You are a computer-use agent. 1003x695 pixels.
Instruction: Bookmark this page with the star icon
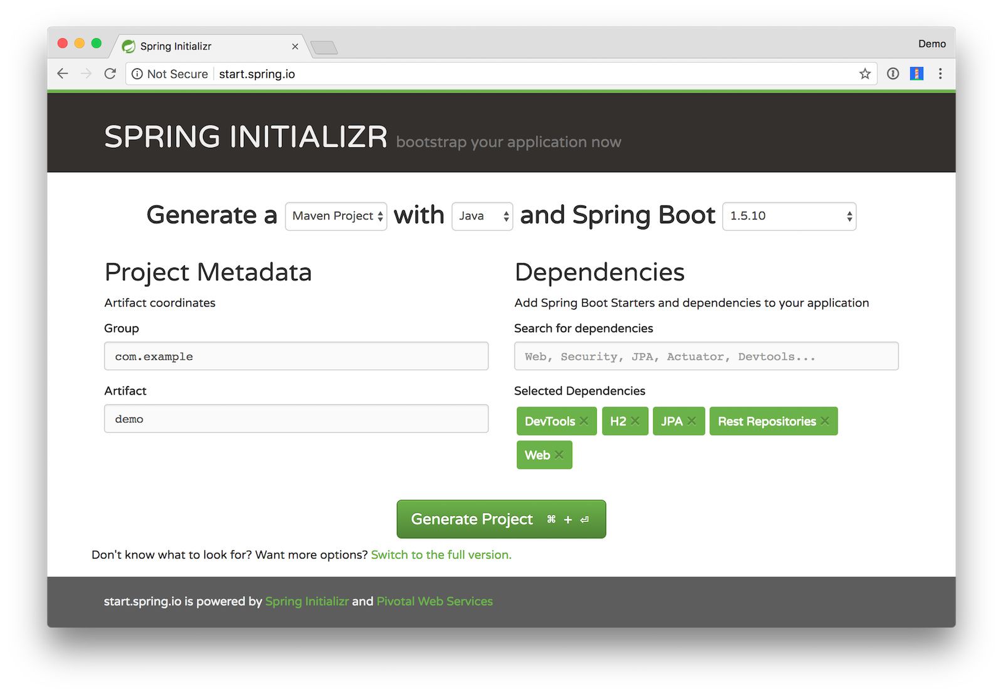865,74
